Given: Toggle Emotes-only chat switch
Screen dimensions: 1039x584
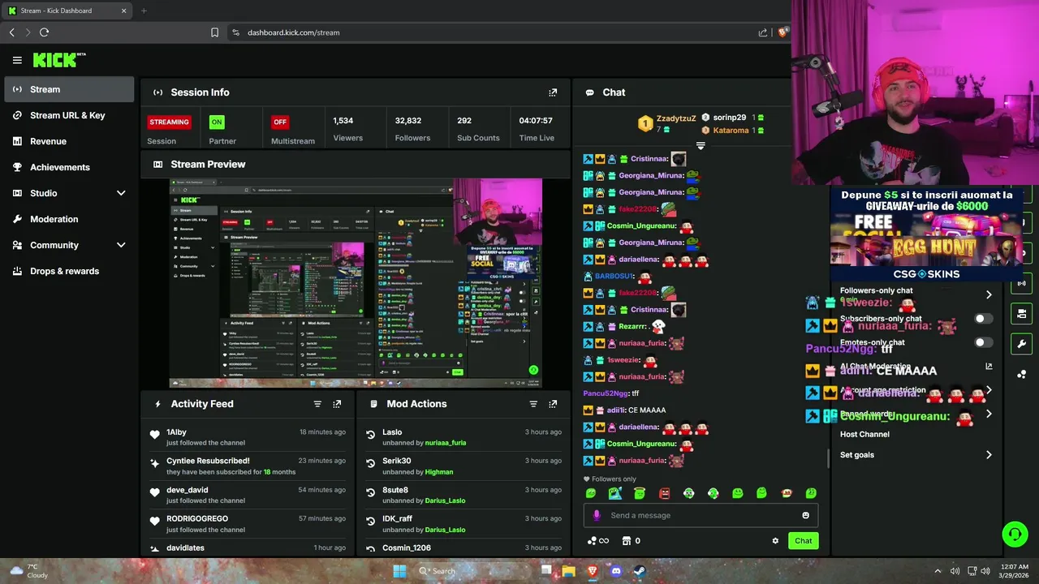Looking at the screenshot, I should (x=983, y=342).
